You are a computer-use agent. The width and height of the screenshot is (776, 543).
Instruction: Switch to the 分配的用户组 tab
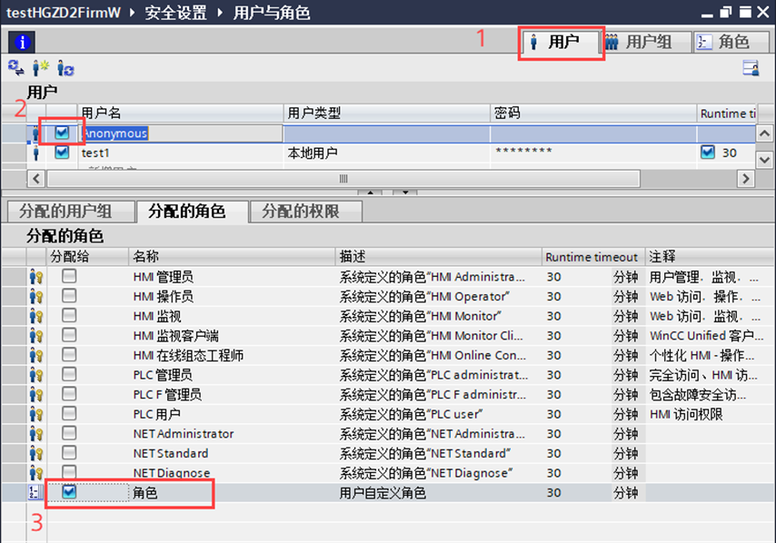(x=65, y=211)
